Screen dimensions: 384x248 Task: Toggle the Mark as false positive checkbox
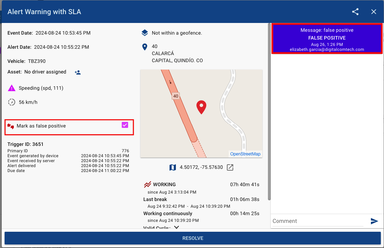[x=125, y=125]
